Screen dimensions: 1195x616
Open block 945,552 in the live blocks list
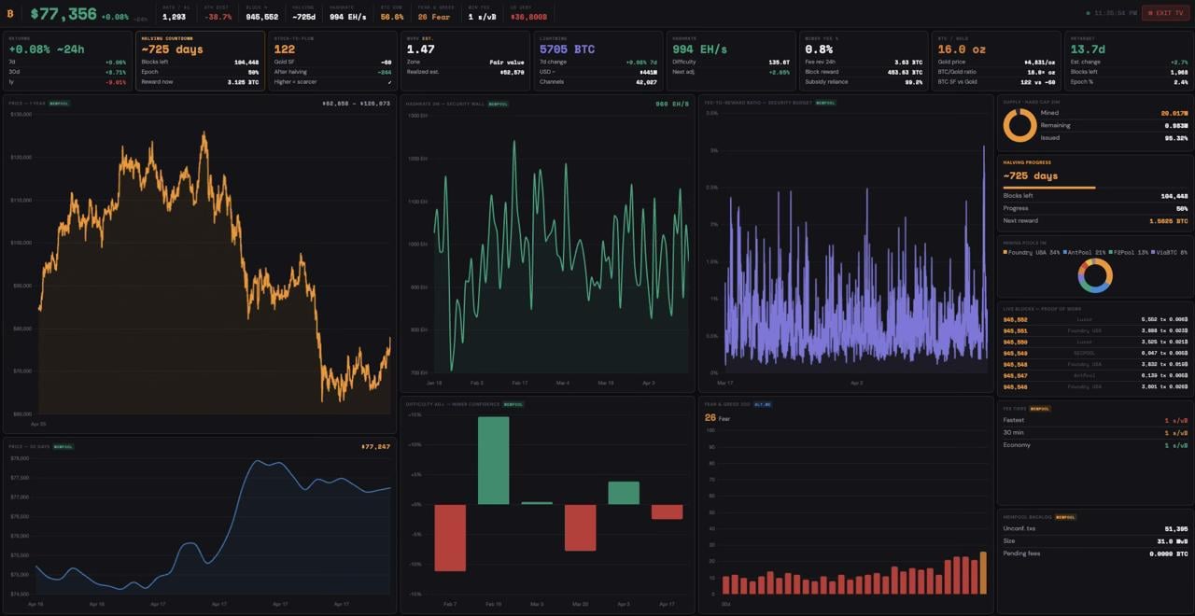coord(1016,319)
